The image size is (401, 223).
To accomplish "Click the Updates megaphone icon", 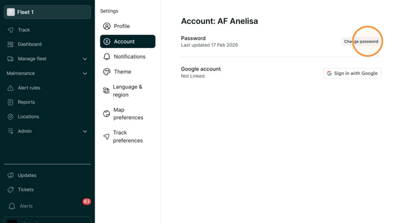I will [11, 176].
